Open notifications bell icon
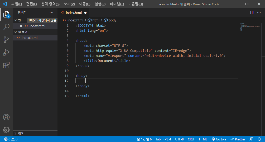 [x=259, y=139]
